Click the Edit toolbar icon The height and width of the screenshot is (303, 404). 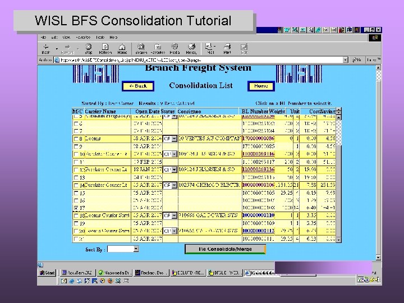pyautogui.click(x=244, y=48)
